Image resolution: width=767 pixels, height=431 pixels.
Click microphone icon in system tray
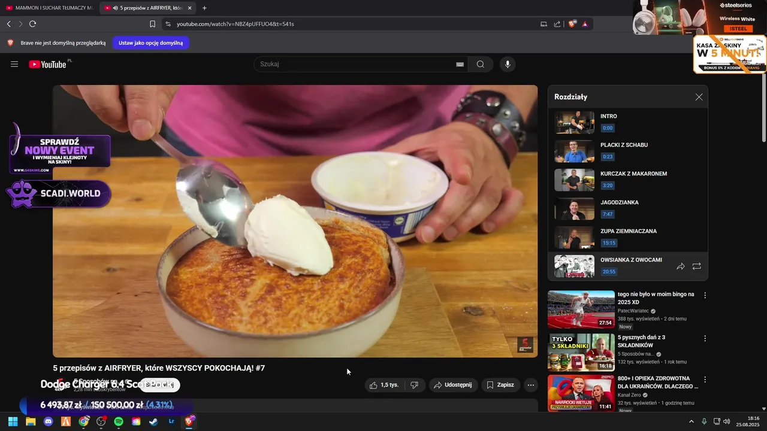(704, 421)
